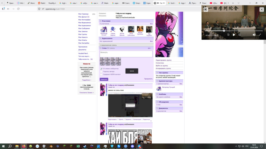Click 'Выйти из группы' link

point(162,66)
